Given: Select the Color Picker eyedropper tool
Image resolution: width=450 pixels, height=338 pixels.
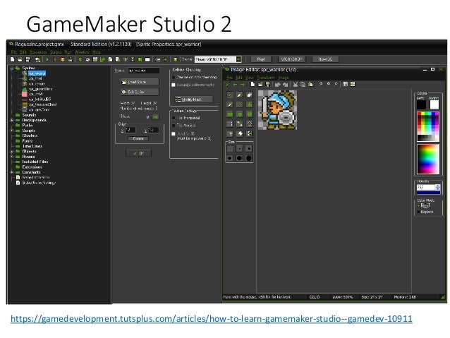Looking at the screenshot, I should [230, 104].
